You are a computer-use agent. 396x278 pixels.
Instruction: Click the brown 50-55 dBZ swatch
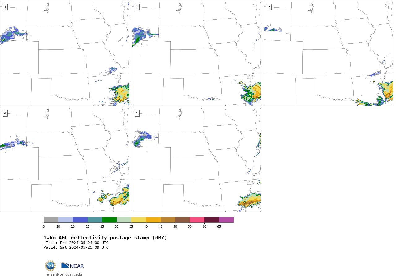tap(183, 220)
